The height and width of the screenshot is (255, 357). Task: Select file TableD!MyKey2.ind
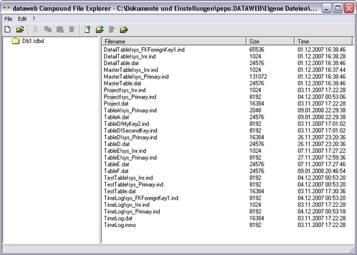127,124
